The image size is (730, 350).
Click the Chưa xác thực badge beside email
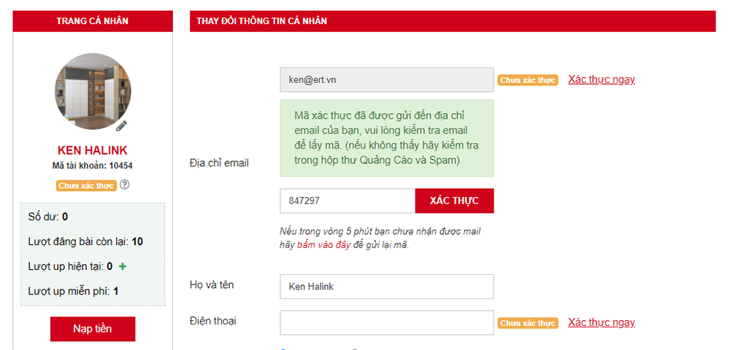(x=528, y=80)
